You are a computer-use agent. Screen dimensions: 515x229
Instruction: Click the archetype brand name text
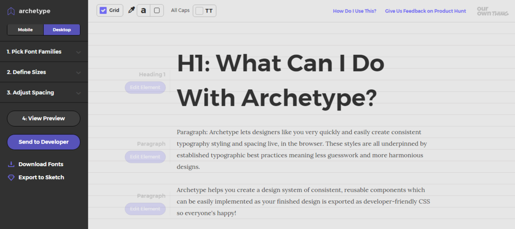point(35,11)
